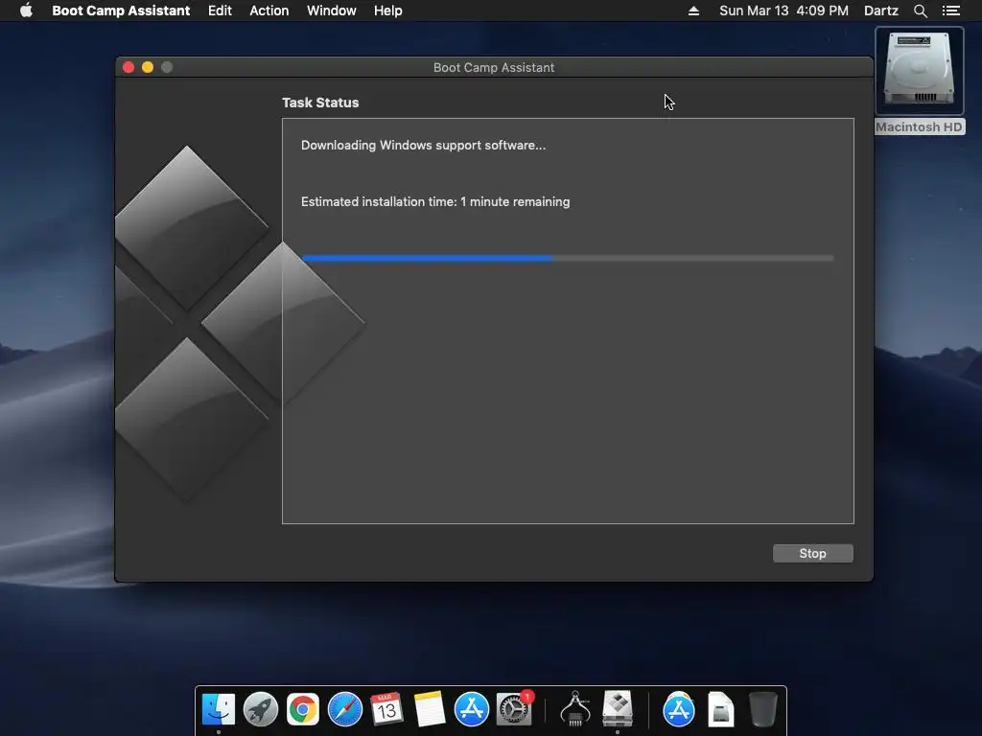This screenshot has width=982, height=736.
Task: Open Finder from the Dock
Action: point(219,709)
